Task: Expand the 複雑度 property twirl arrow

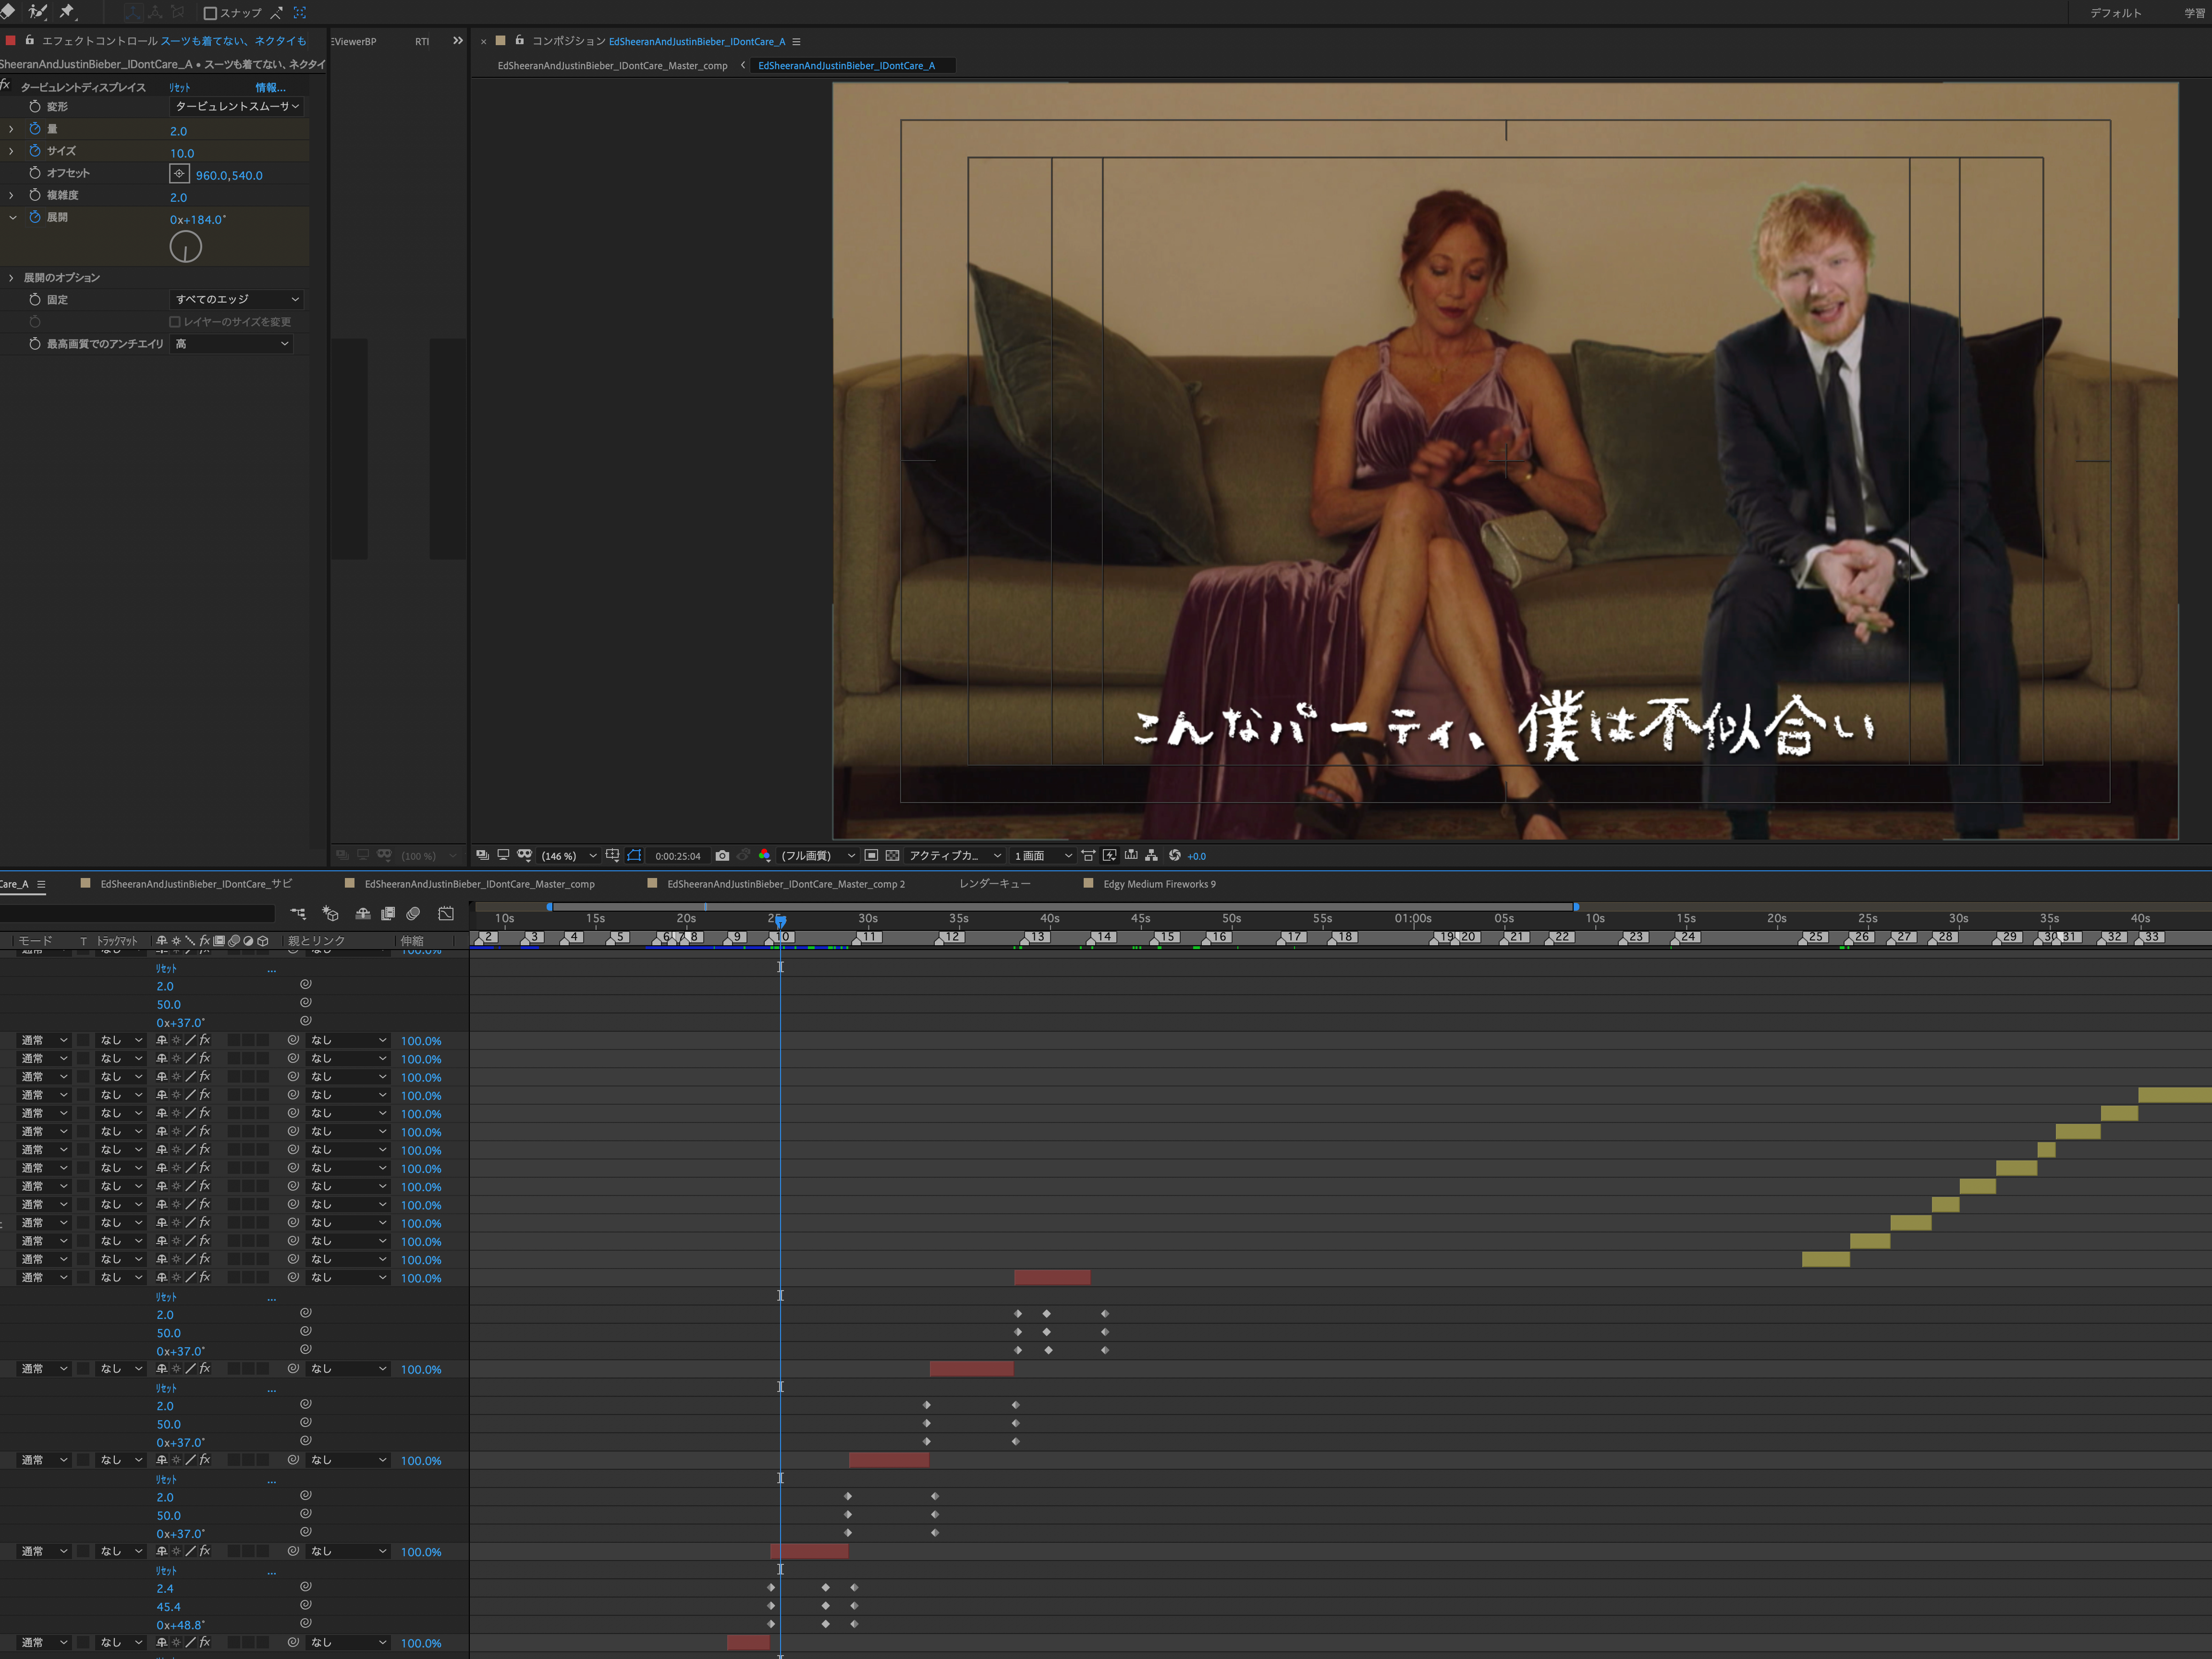Action: [x=12, y=195]
